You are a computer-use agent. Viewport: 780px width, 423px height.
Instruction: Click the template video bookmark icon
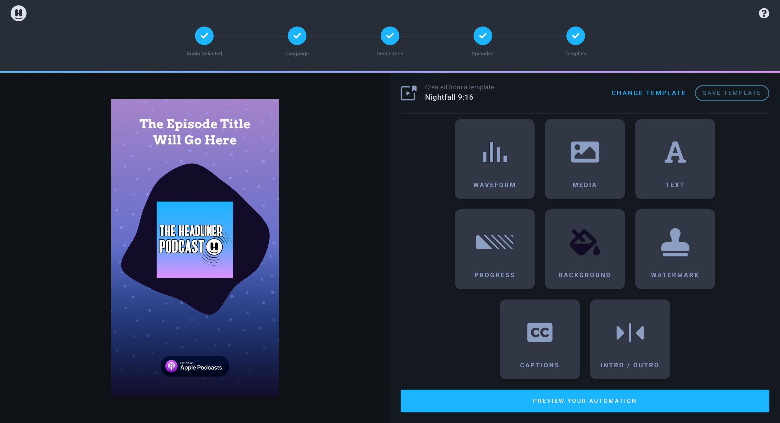(409, 92)
